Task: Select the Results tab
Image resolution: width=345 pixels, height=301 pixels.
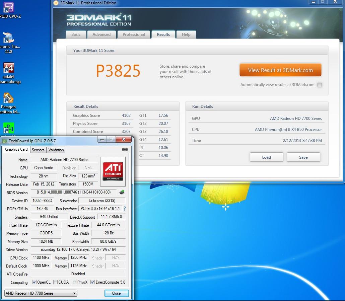Action: pyautogui.click(x=163, y=34)
